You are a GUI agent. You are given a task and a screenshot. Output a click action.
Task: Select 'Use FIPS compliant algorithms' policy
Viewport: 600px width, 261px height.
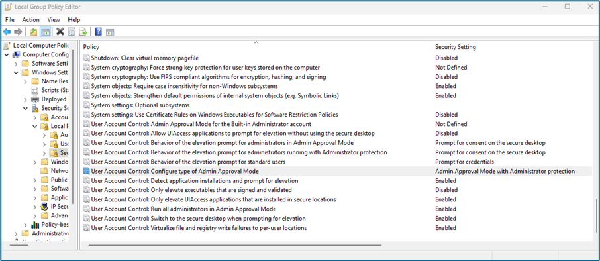pyautogui.click(x=208, y=77)
